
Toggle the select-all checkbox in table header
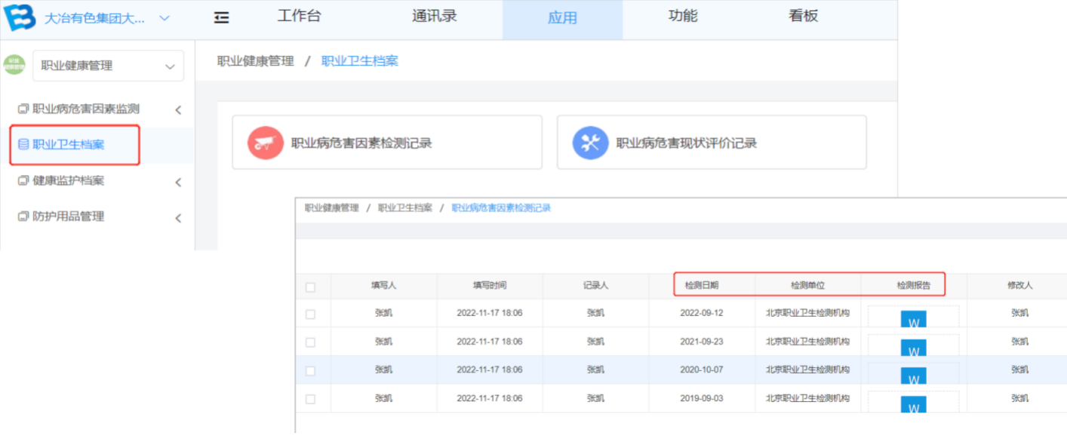310,287
